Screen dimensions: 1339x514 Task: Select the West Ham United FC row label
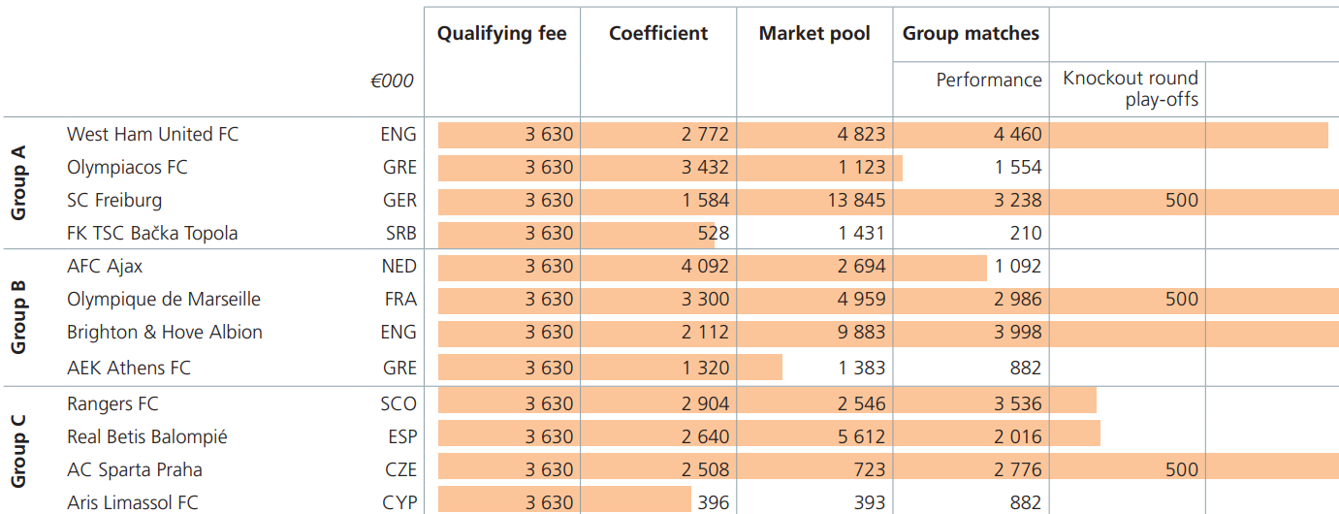point(152,135)
